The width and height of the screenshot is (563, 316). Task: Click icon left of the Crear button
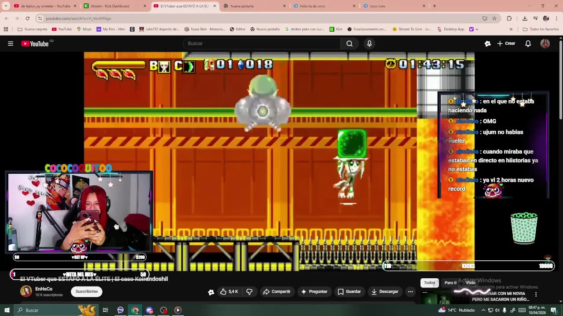coord(487,43)
